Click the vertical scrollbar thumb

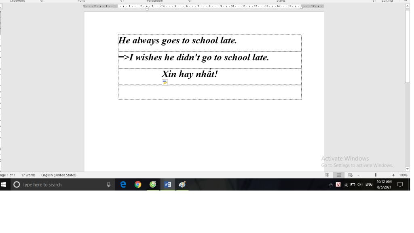pyautogui.click(x=408, y=46)
